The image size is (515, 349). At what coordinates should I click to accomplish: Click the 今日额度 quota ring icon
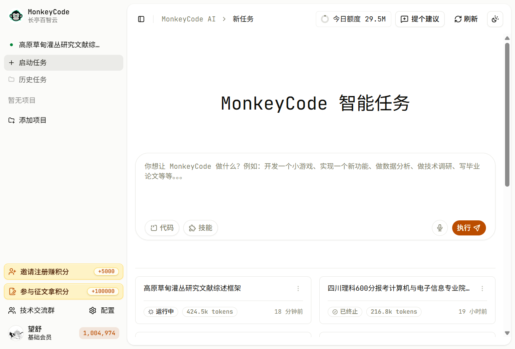click(325, 19)
